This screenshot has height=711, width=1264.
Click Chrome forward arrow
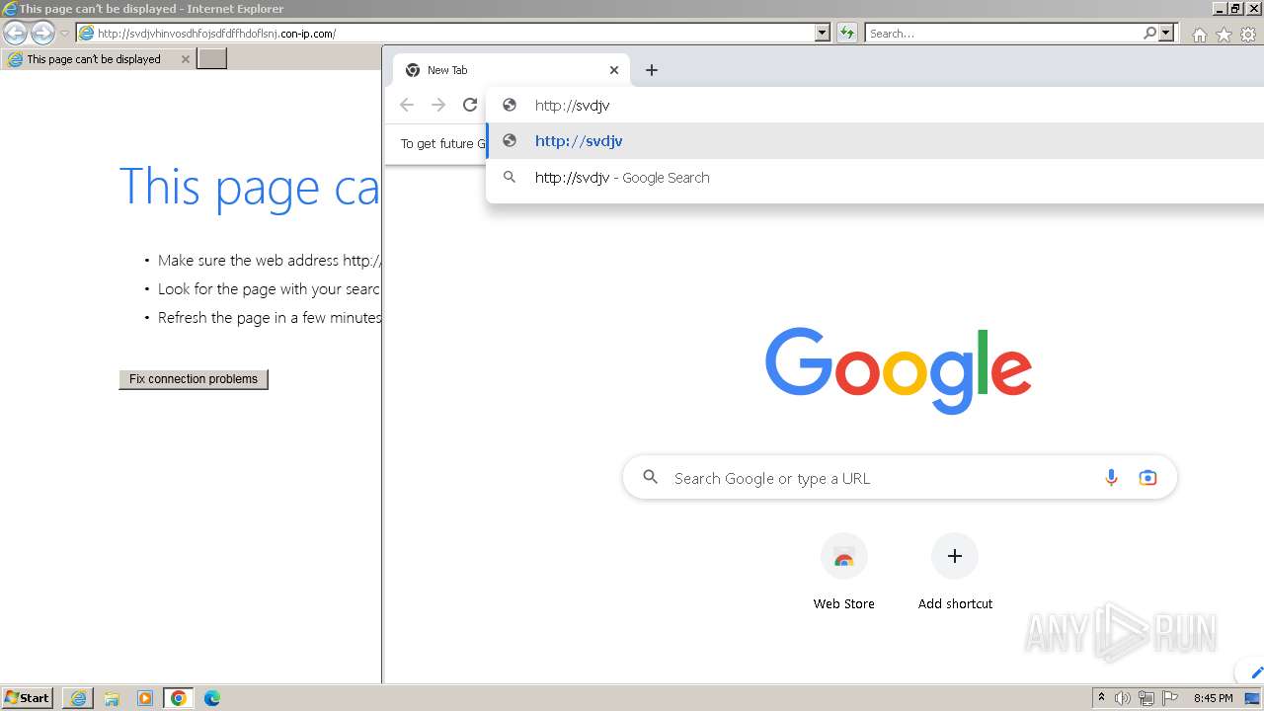(438, 105)
